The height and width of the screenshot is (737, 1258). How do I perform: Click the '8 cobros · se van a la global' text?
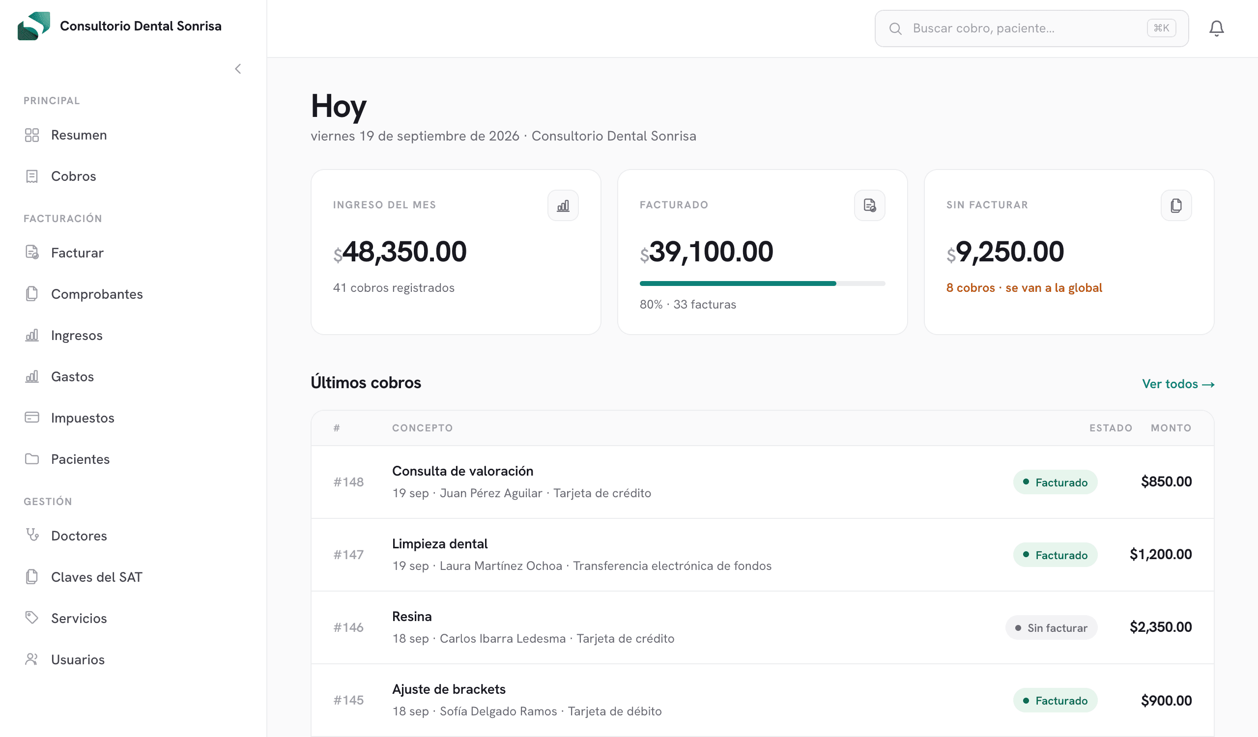coord(1024,288)
